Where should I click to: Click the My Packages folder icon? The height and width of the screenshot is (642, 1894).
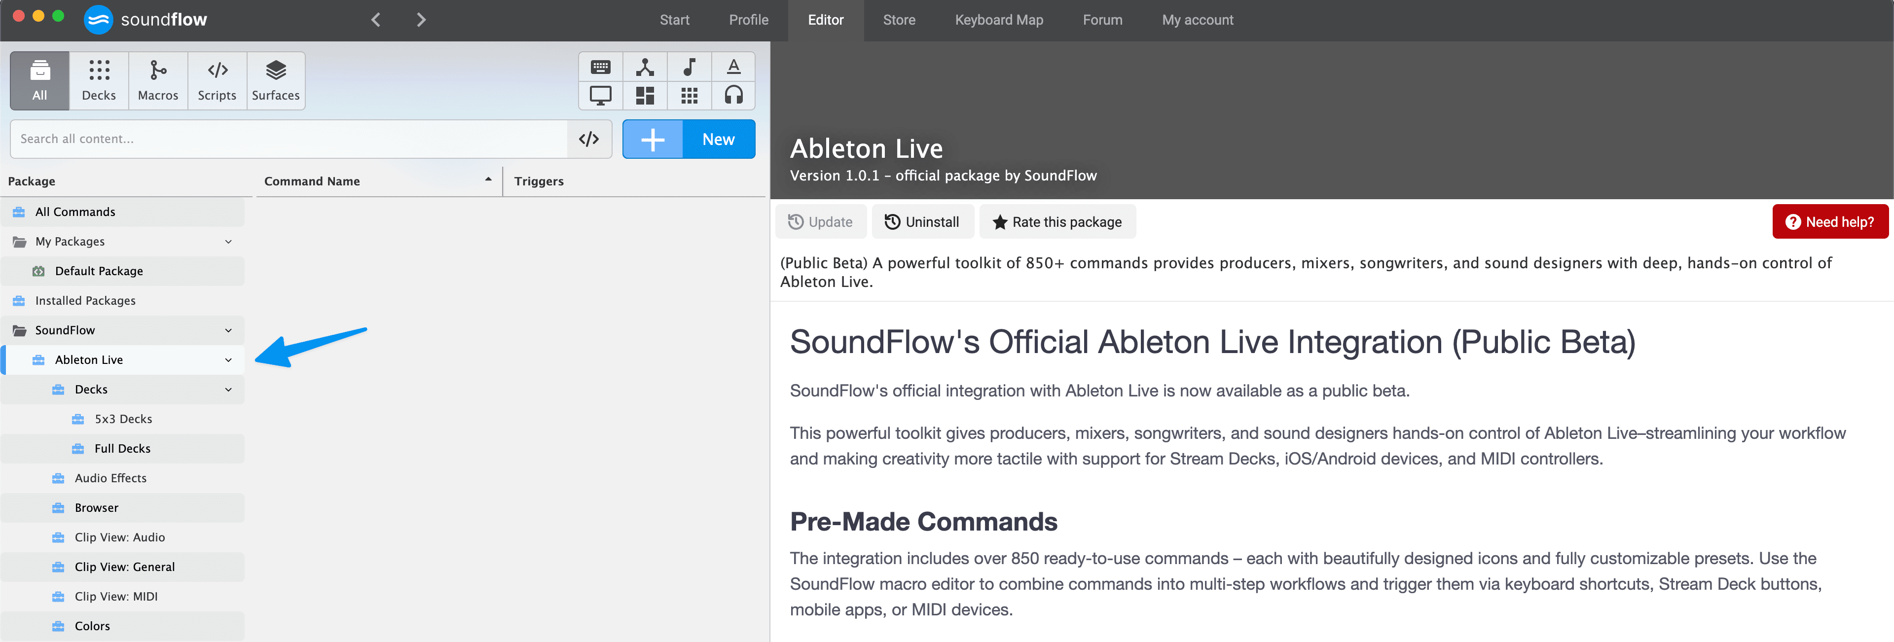[19, 241]
